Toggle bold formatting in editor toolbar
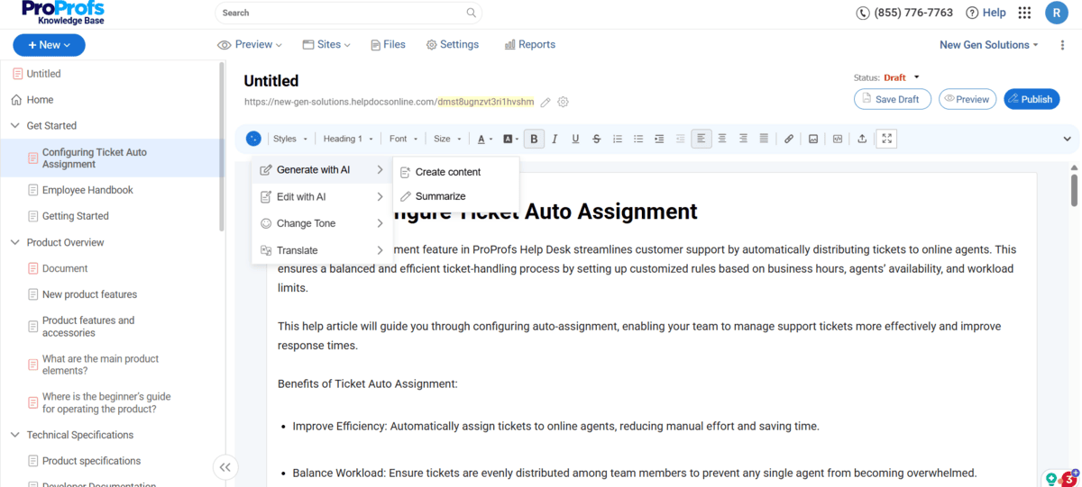Image resolution: width=1082 pixels, height=487 pixels. click(534, 139)
